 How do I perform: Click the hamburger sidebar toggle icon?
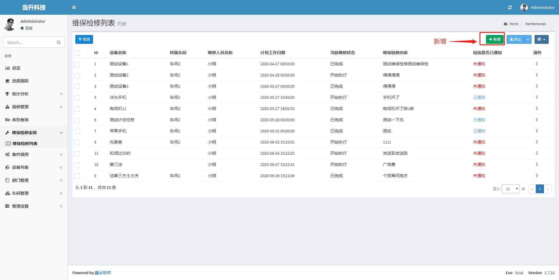click(74, 7)
